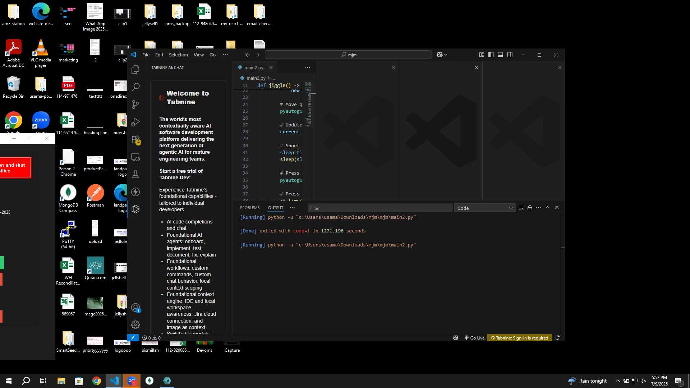This screenshot has width=690, height=388.
Task: Open remote window indicator in status bar
Action: [x=133, y=338]
